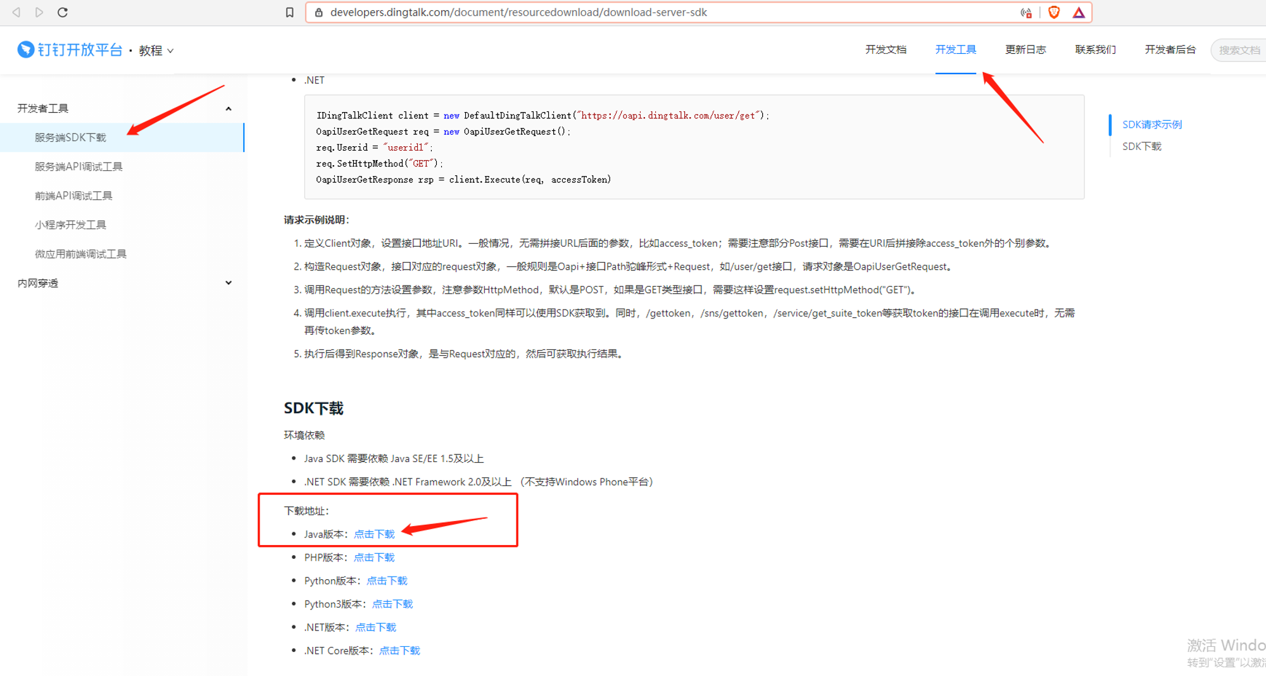Screen dimensions: 1266x676
Task: Click the 搜索文档 search box
Action: (1239, 50)
